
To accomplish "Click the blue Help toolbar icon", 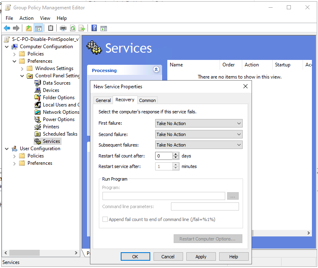I will coord(94,28).
